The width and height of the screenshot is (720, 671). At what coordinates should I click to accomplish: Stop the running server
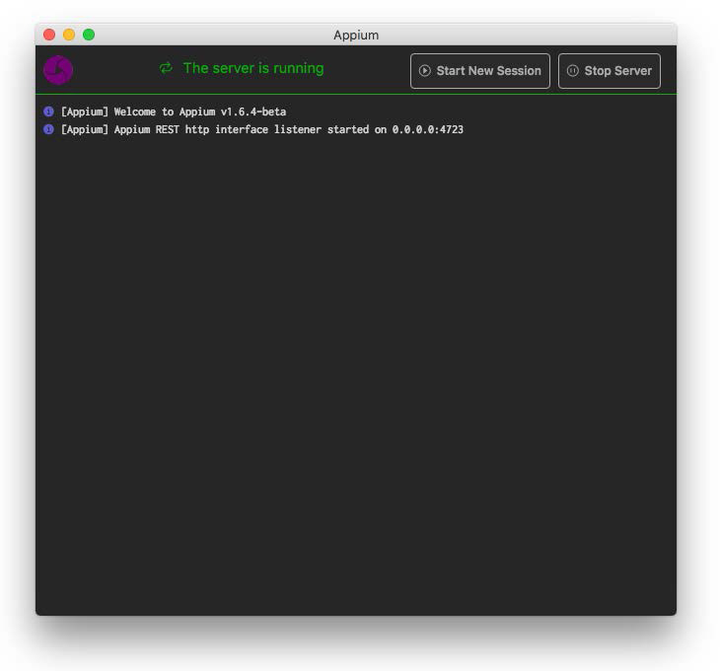point(609,71)
